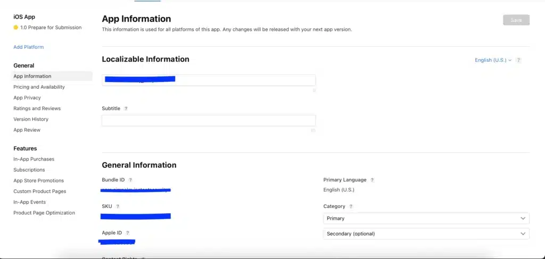Screen dimensions: 545x259
Task: Go to Ratings and Reviews section
Action: [x=37, y=108]
